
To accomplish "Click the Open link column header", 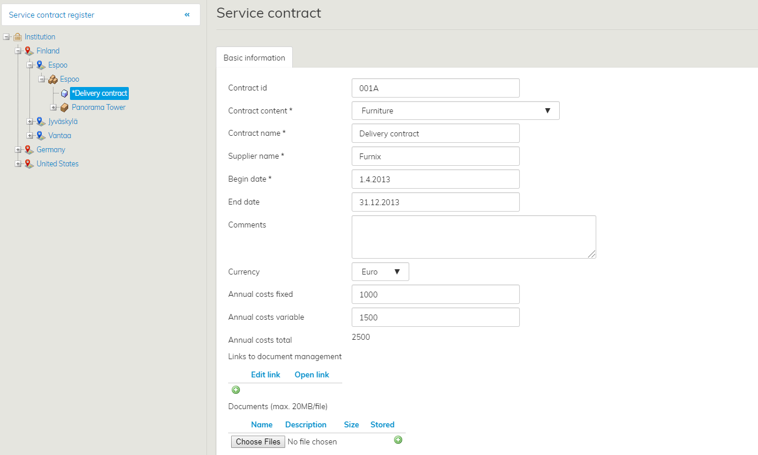I will pyautogui.click(x=312, y=374).
